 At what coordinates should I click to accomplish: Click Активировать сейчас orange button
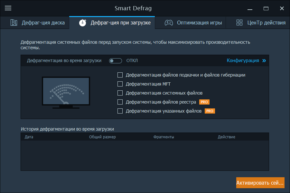point(260,183)
